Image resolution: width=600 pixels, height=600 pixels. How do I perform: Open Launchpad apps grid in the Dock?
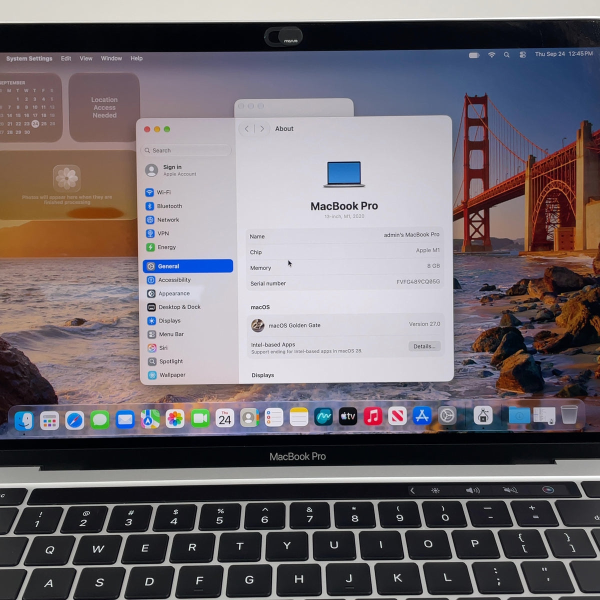(x=49, y=421)
